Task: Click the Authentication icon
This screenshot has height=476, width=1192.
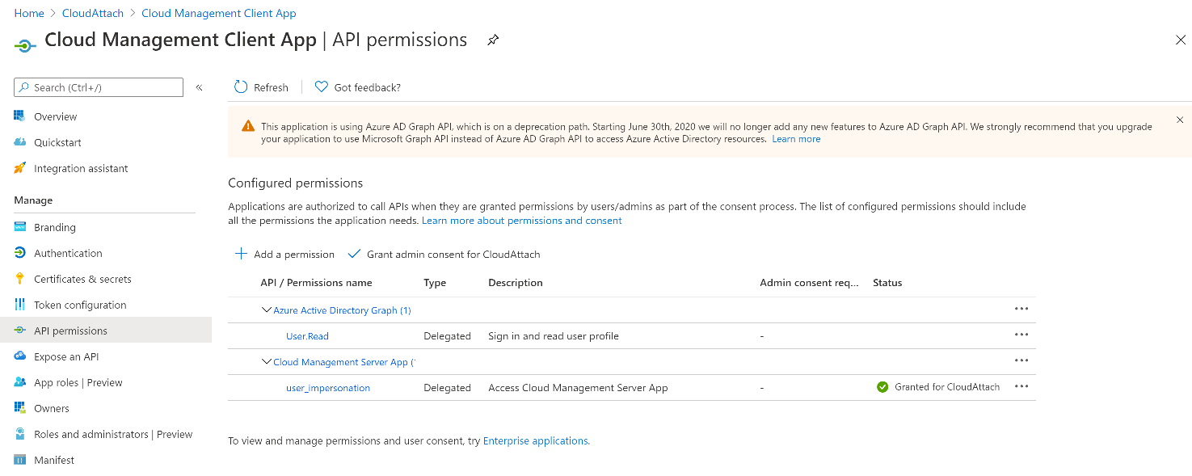Action: click(x=20, y=253)
